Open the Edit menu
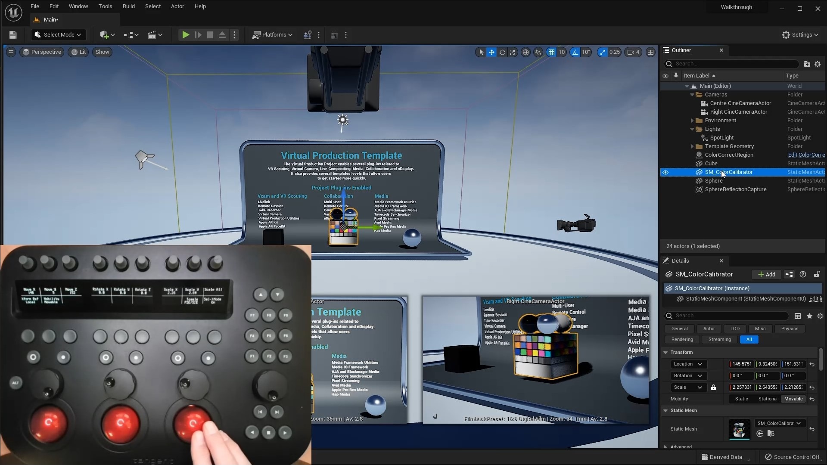827x465 pixels. tap(54, 6)
